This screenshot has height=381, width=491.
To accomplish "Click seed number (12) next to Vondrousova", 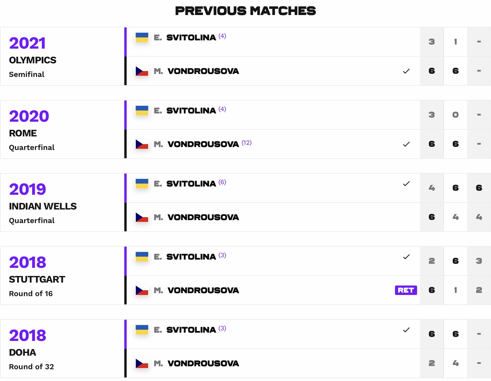I will [247, 143].
